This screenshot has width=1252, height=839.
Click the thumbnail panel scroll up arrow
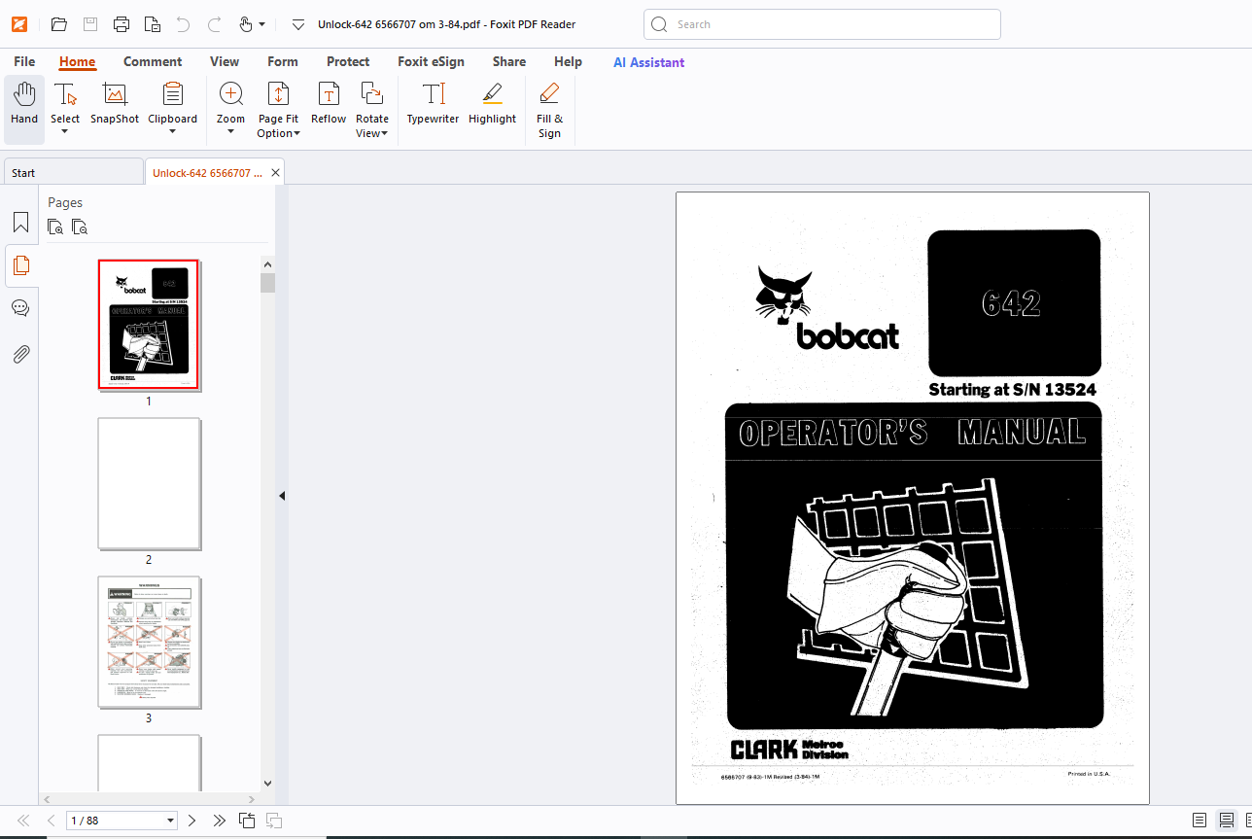[x=267, y=264]
